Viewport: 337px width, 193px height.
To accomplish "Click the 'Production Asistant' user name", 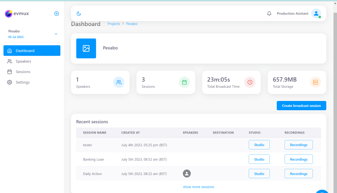I will (x=293, y=14).
